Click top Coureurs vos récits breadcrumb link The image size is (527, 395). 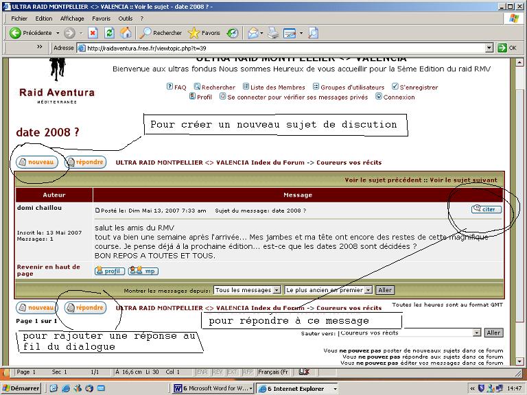coord(349,163)
